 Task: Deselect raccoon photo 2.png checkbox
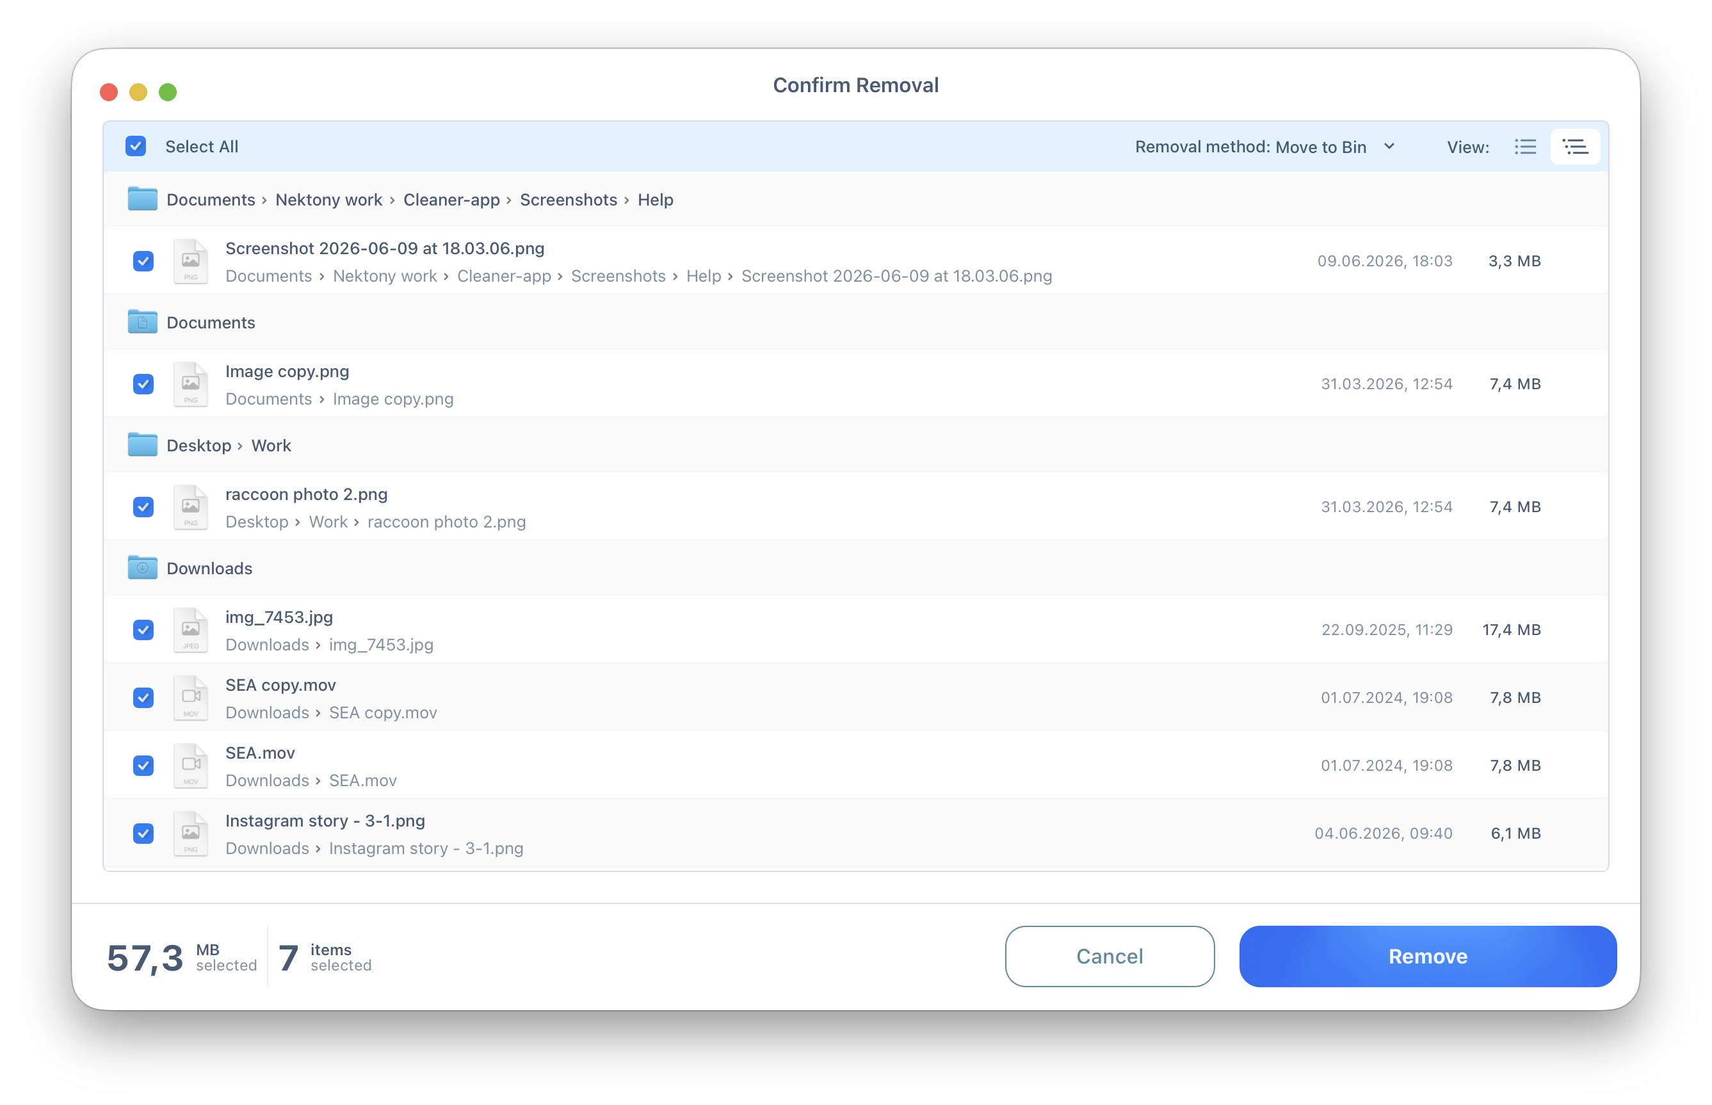pyautogui.click(x=143, y=506)
